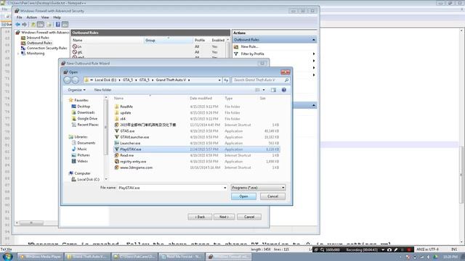Image resolution: width=465 pixels, height=261 pixels.
Task: Open the view options dropdown arrow
Action: 264,90
